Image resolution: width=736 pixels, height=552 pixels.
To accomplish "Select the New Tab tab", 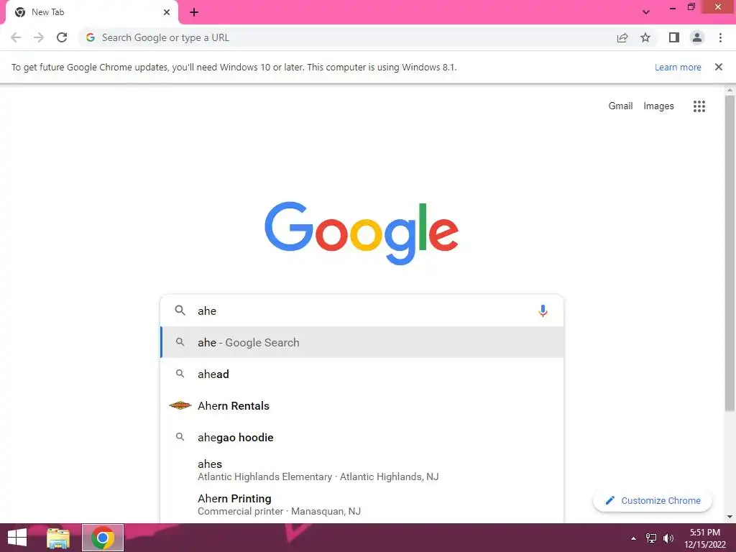I will (x=91, y=12).
